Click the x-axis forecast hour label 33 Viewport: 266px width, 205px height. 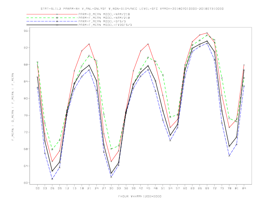coord(119,188)
